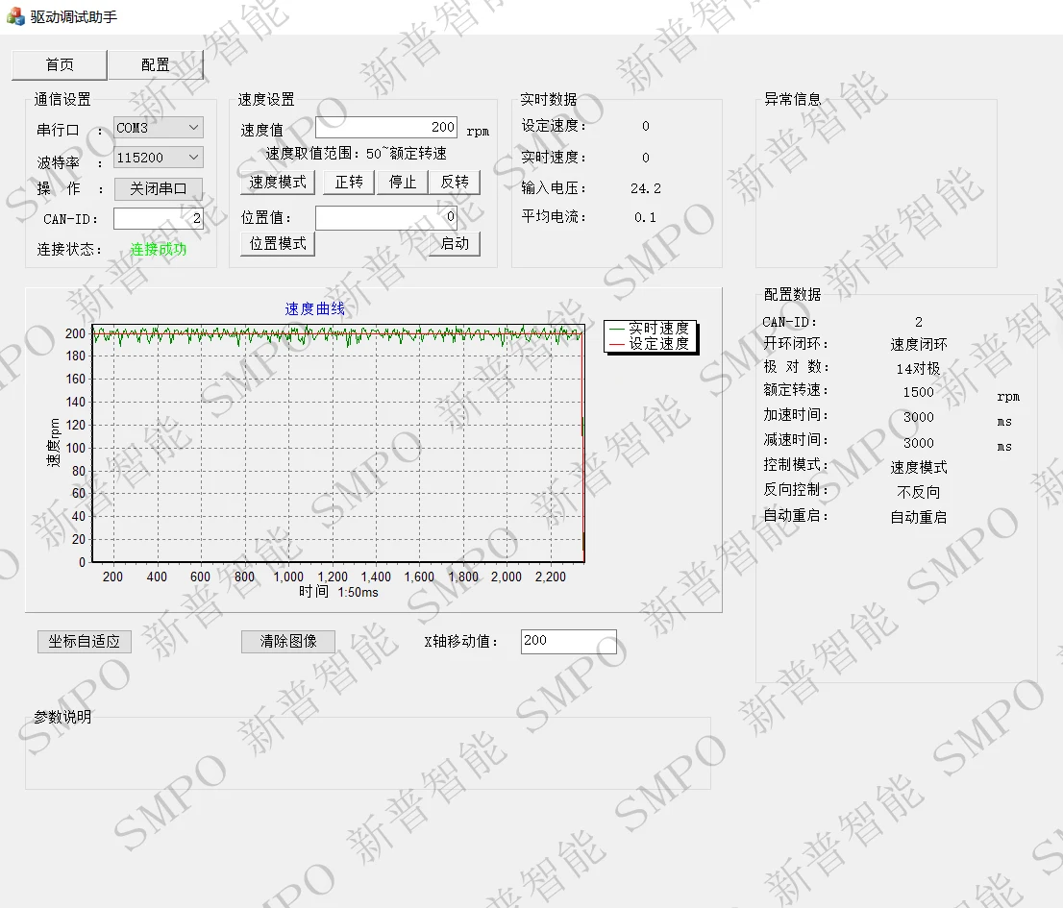The width and height of the screenshot is (1063, 908).
Task: Click the 速度模式 button
Action: point(277,183)
